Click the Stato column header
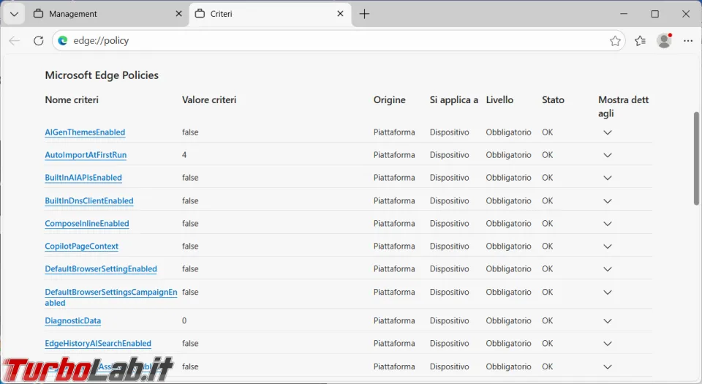This screenshot has height=384, width=702. click(553, 100)
